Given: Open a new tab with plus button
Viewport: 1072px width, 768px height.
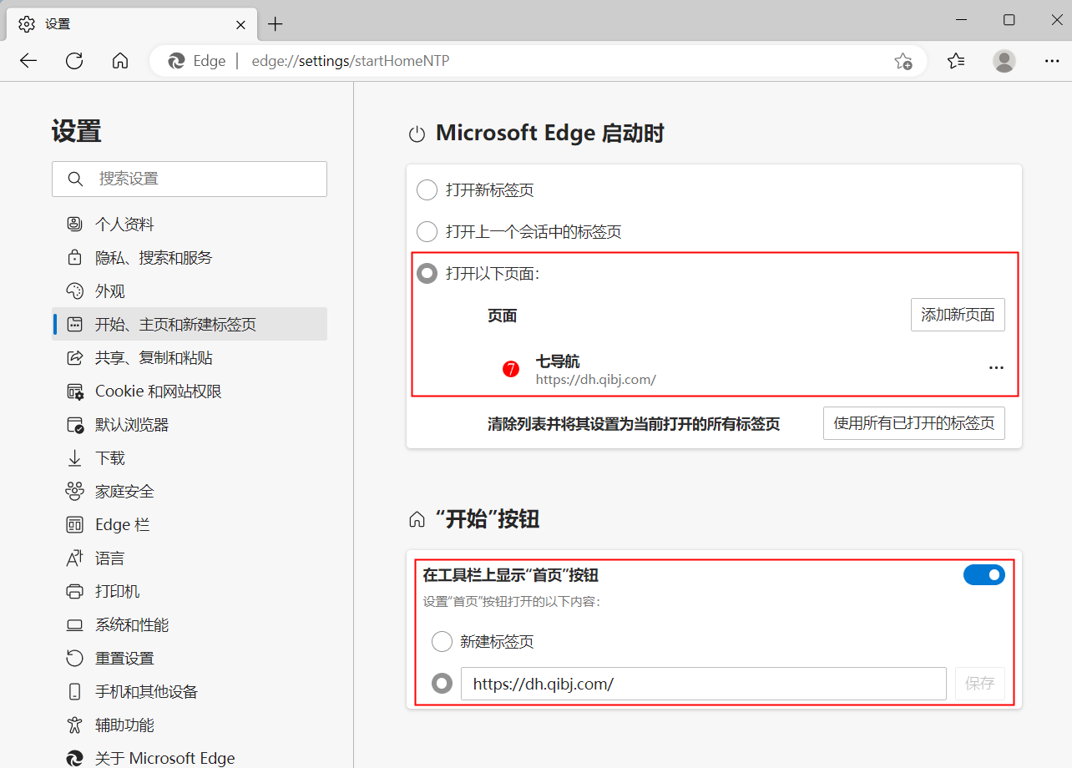Looking at the screenshot, I should coord(276,24).
